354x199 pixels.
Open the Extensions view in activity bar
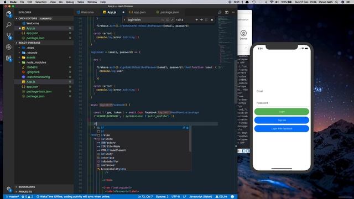(x=9, y=59)
